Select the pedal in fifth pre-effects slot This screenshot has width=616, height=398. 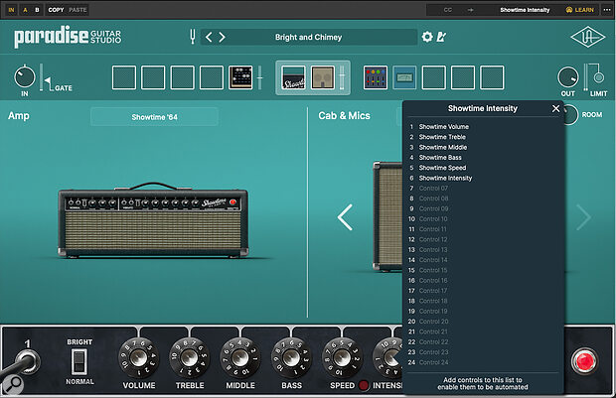point(240,77)
